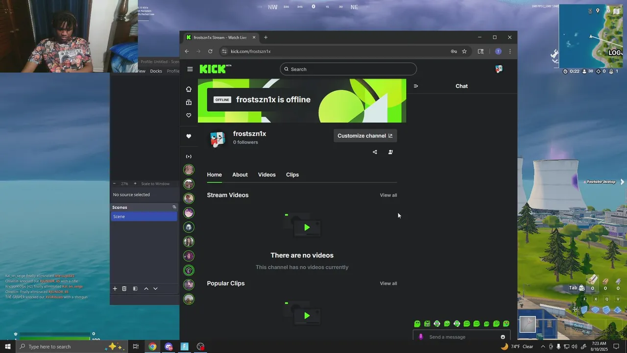Screen dimensions: 627x353
Task: Click the purple microphone icon in chat box
Action: tap(421, 337)
